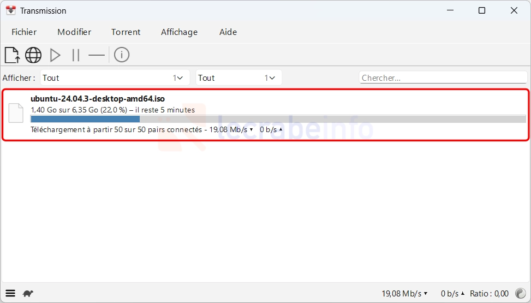The image size is (531, 303).
Task: Toggle turtle alternative speed limits
Action: (x=28, y=293)
